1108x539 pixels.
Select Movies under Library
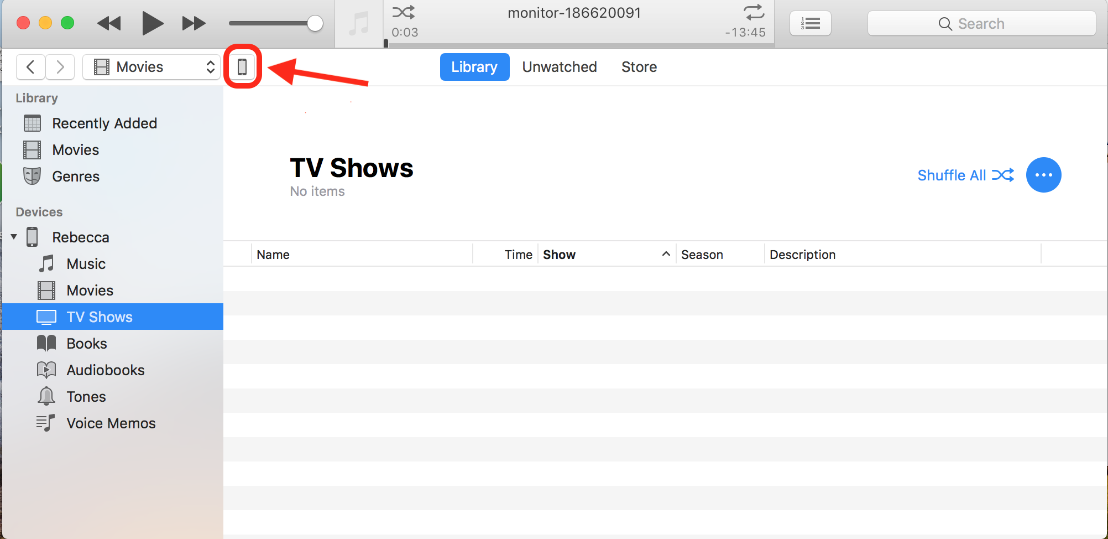(x=113, y=150)
